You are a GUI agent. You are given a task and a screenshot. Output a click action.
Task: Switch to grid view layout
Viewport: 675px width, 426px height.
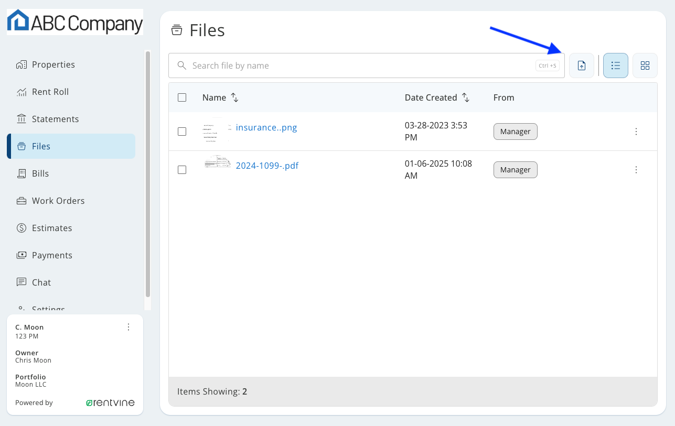[x=645, y=65]
